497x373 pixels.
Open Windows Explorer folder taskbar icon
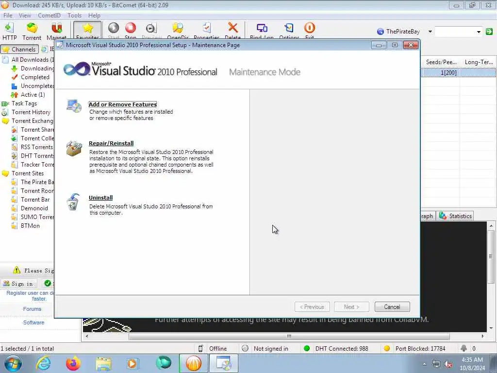tap(103, 363)
